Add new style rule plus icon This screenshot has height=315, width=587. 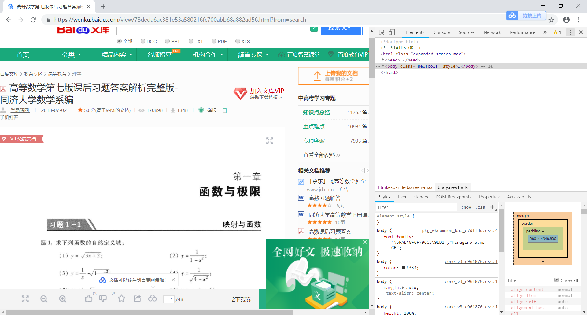pos(492,207)
